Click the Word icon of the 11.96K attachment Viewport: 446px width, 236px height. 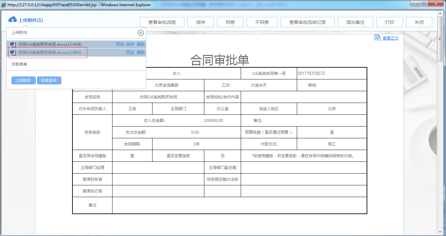pos(13,53)
